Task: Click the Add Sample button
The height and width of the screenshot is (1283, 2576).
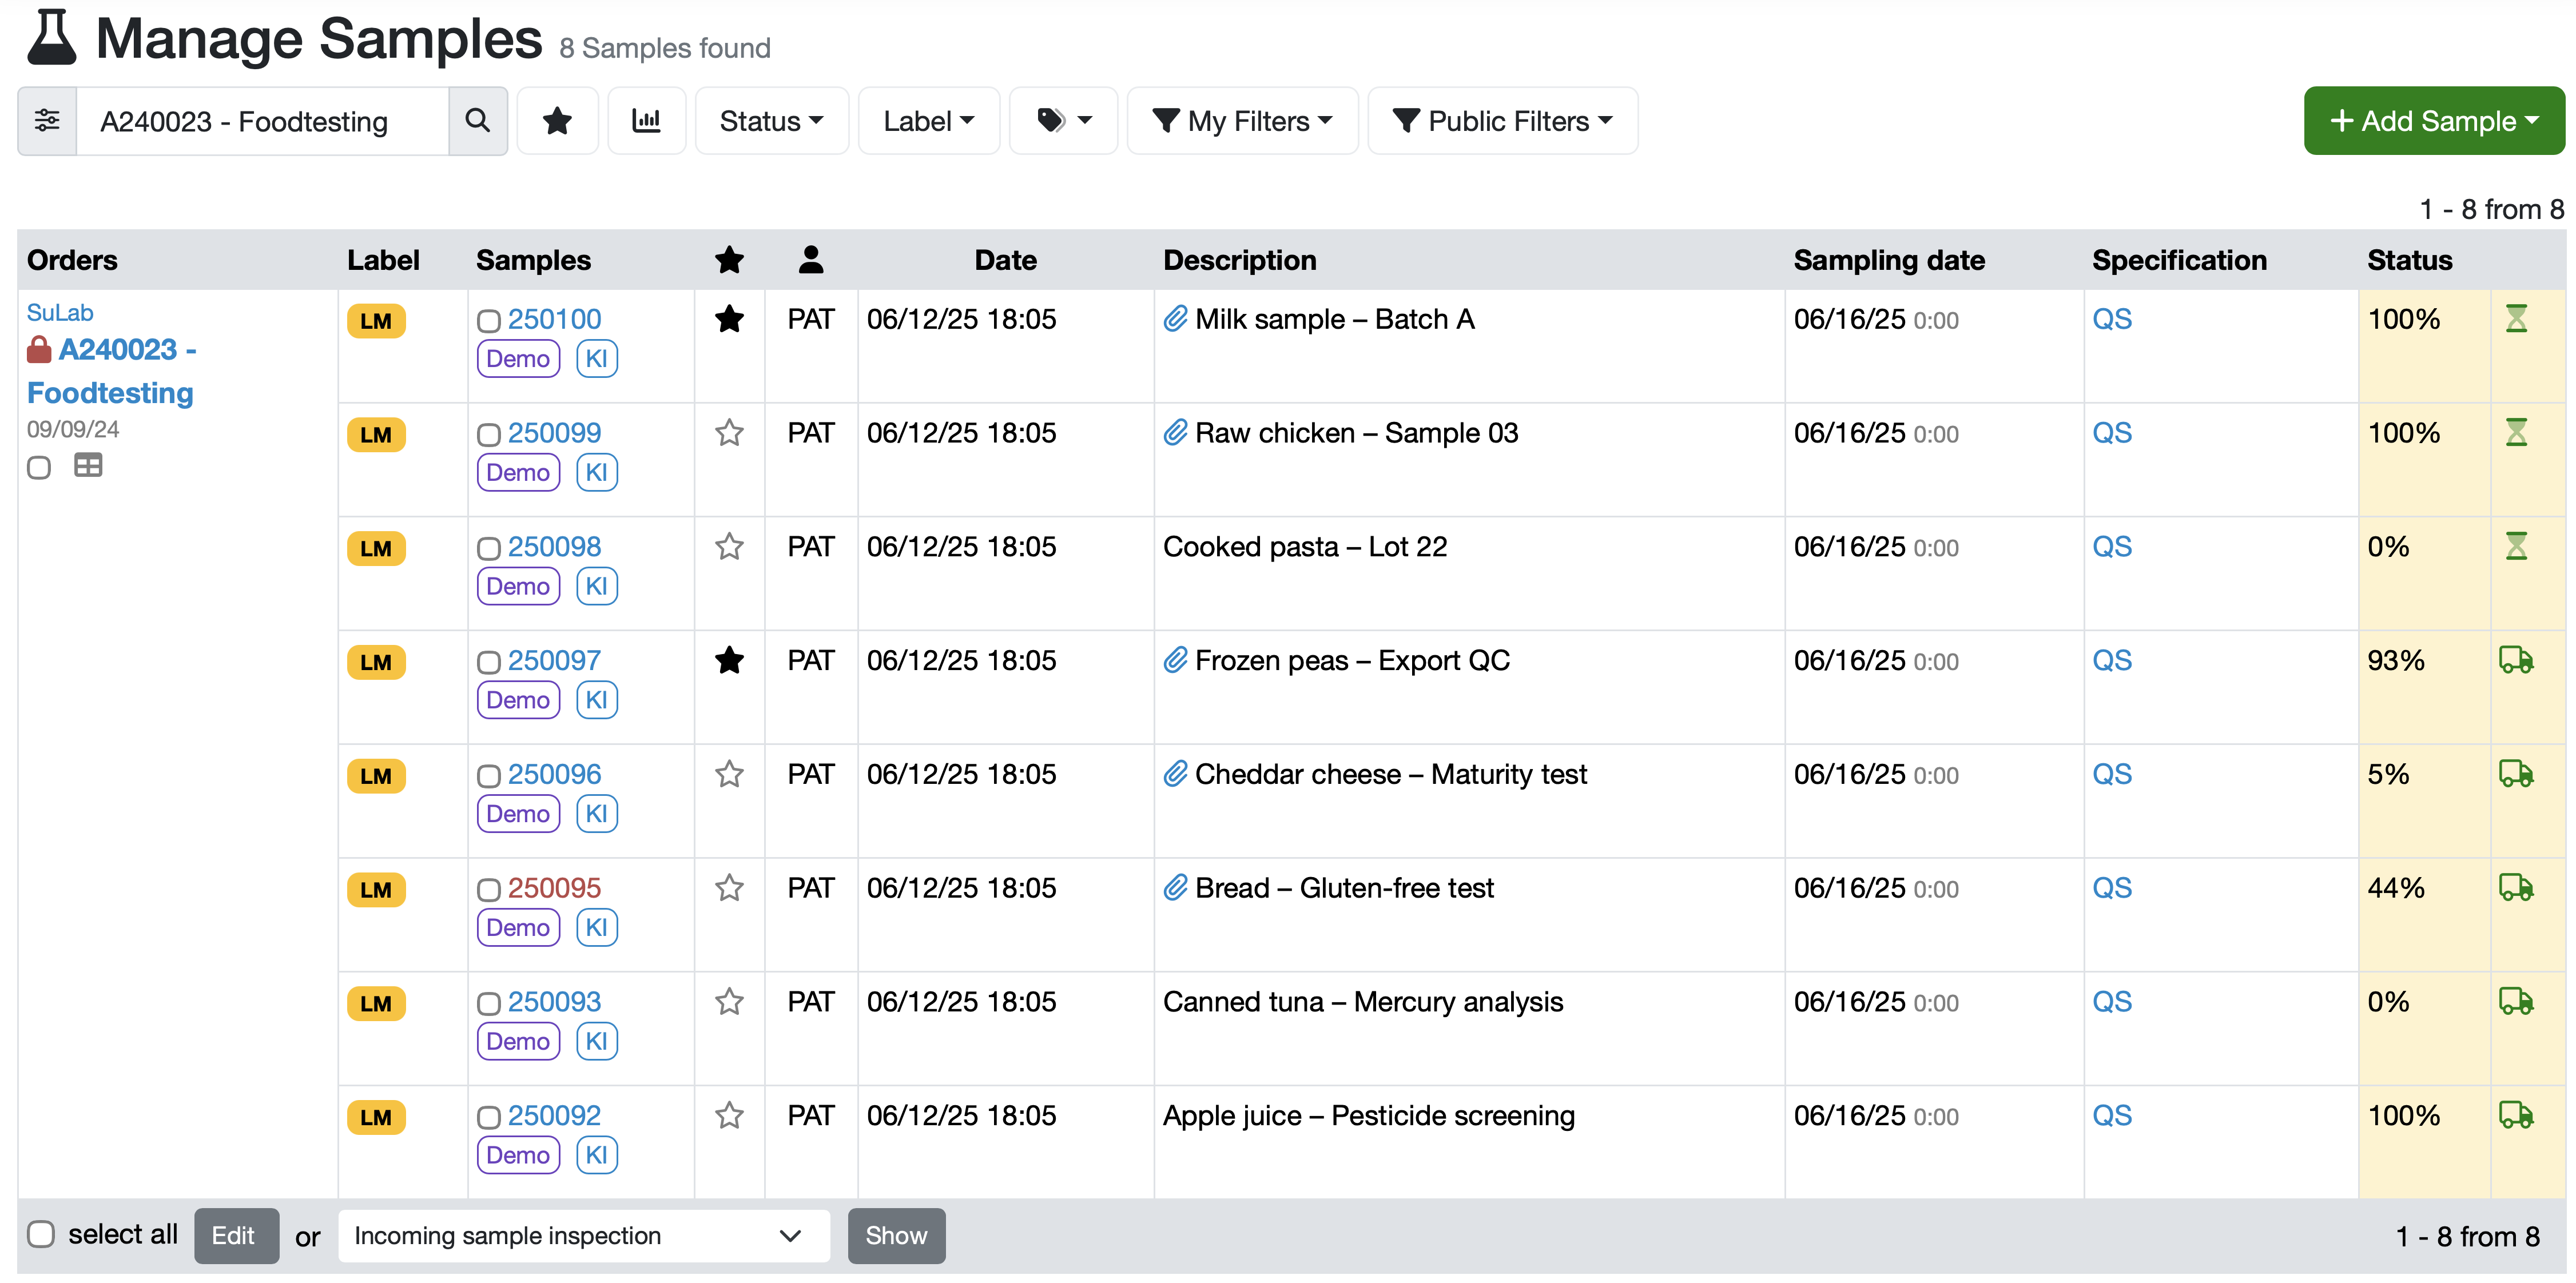Action: click(2433, 121)
